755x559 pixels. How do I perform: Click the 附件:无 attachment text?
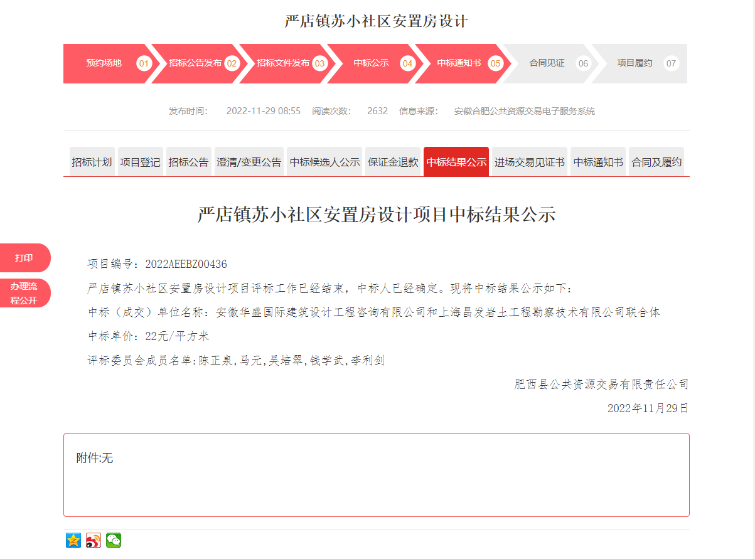pos(95,458)
